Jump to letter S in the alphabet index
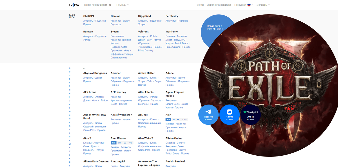The width and height of the screenshot is (338, 168). click(70, 130)
